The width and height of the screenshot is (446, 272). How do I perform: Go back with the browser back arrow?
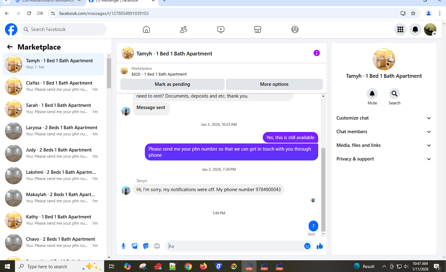(7, 13)
